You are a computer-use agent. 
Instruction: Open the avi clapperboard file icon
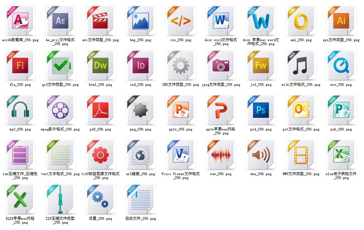coord(100,21)
